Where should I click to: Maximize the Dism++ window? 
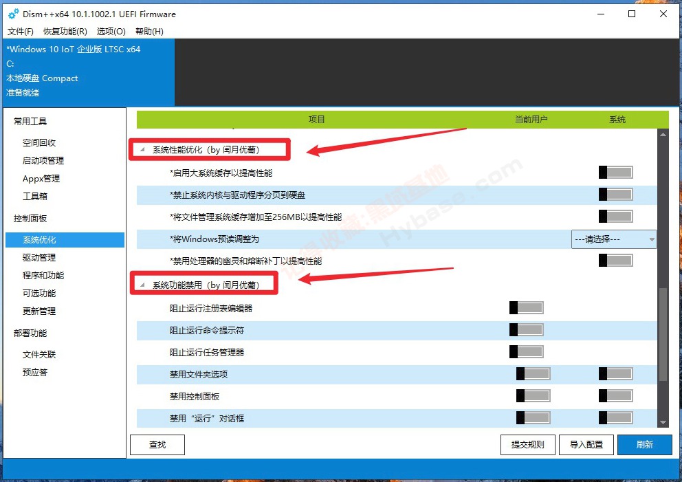pos(632,14)
